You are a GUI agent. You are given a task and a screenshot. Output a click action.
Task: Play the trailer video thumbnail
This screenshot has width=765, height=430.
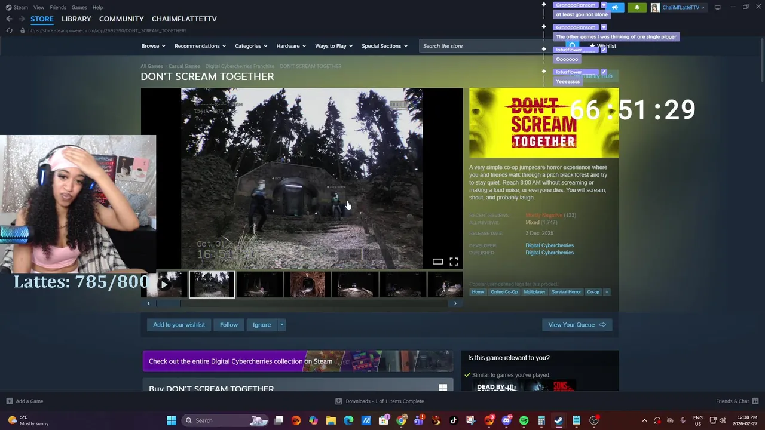(165, 285)
